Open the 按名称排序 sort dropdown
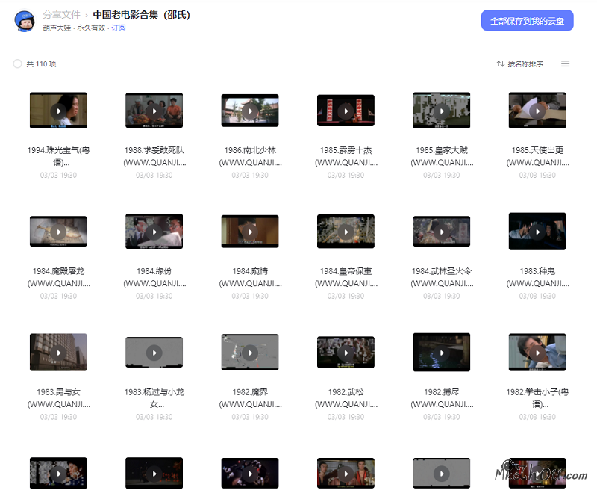This screenshot has width=597, height=493. 519,63
